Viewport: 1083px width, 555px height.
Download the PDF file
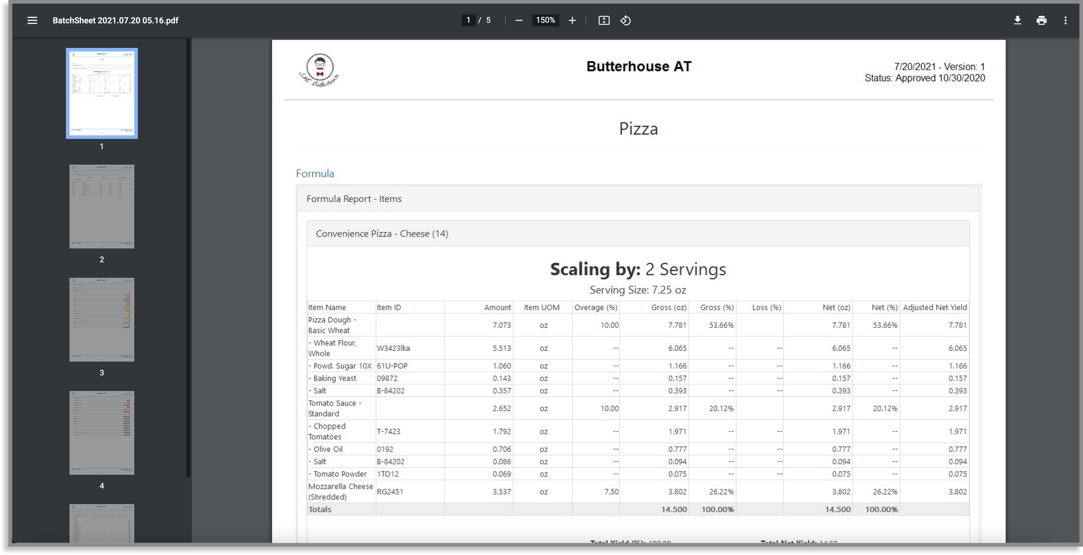click(1017, 20)
